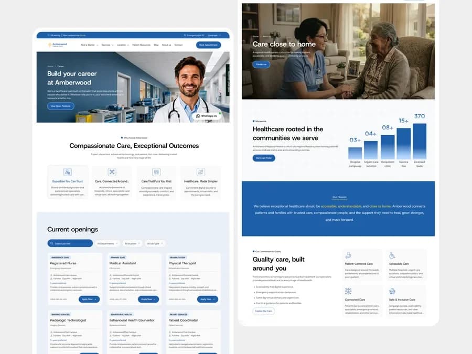Click the Behavioural Health Counsellor job title
The image size is (472, 354).
132,320
